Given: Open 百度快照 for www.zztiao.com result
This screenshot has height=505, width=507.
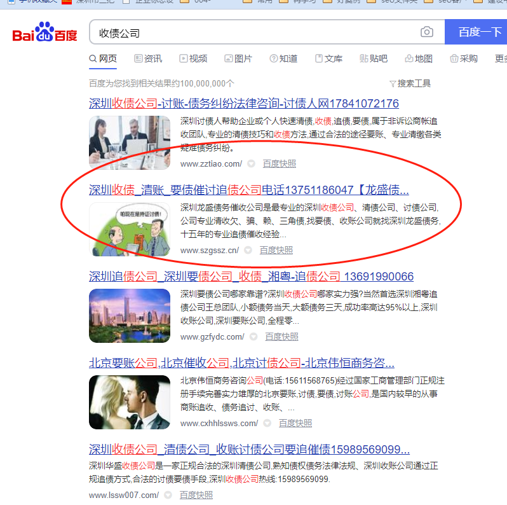Looking at the screenshot, I should [280, 164].
